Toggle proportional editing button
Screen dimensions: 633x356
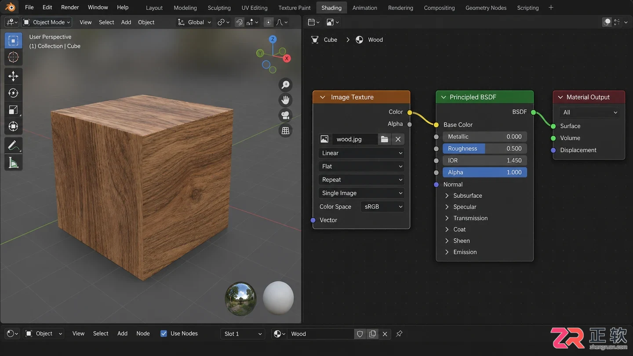pos(268,22)
